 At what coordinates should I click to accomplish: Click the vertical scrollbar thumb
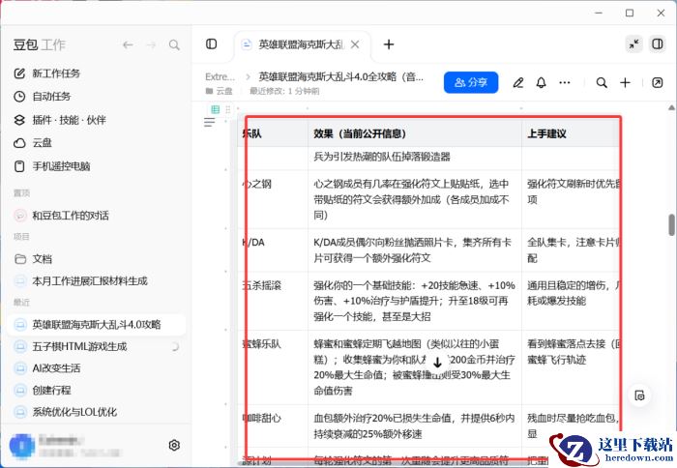click(671, 225)
